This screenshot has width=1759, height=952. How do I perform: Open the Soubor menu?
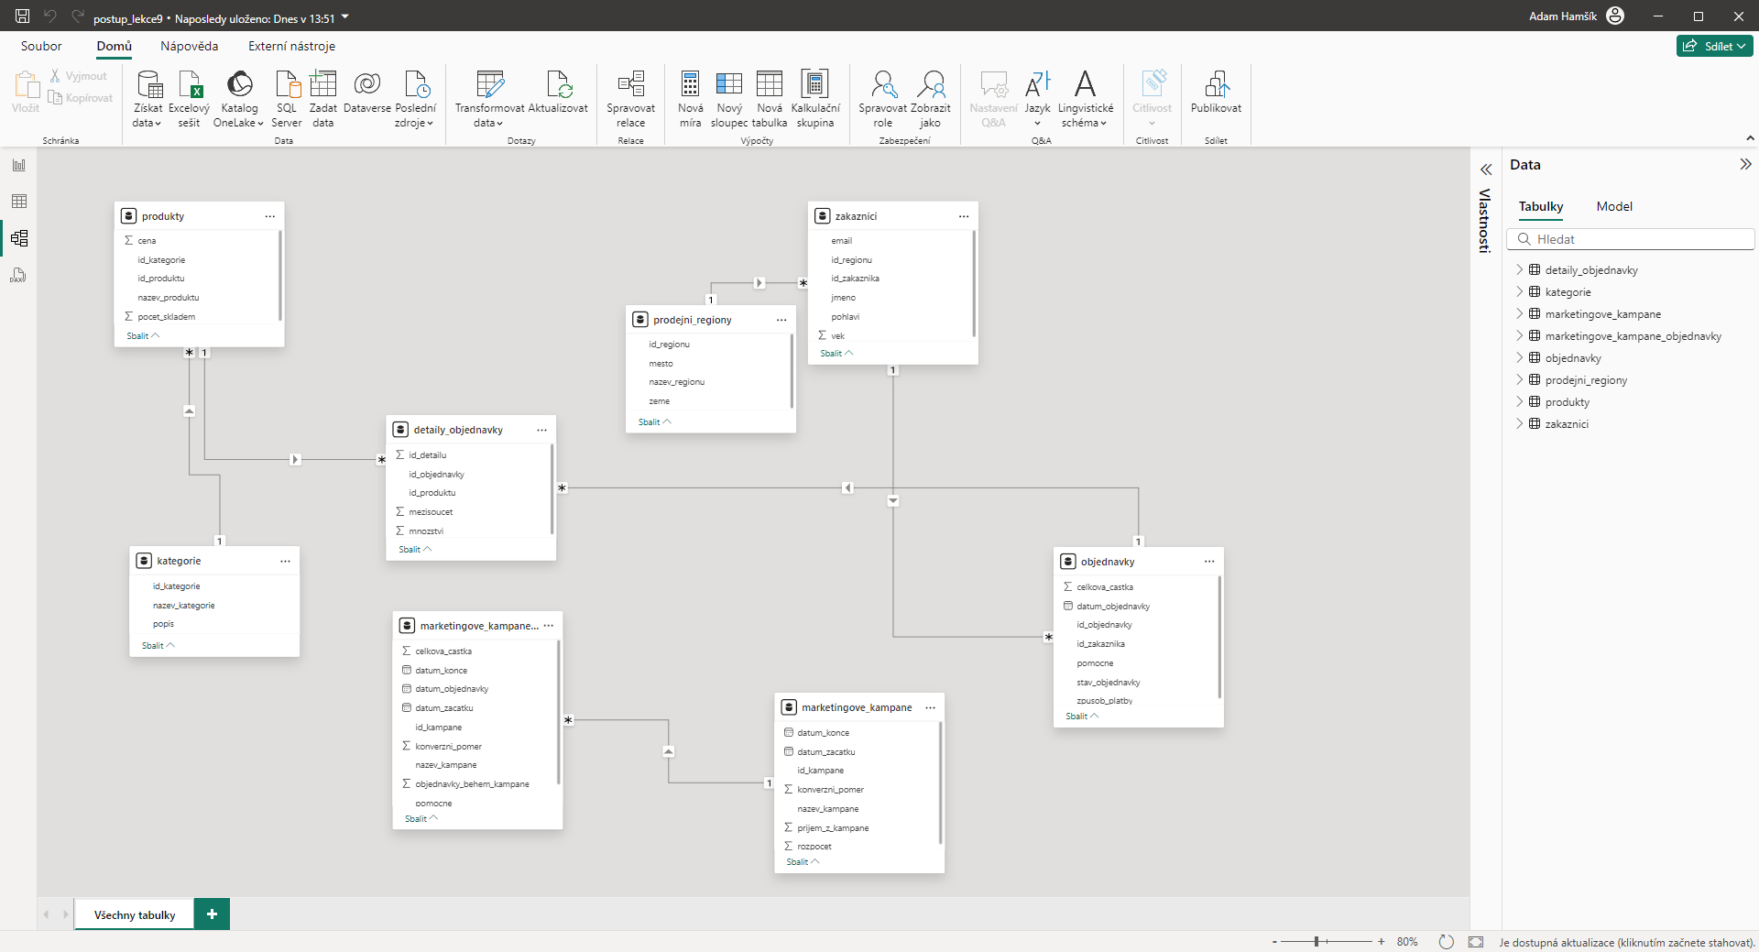[x=41, y=46]
